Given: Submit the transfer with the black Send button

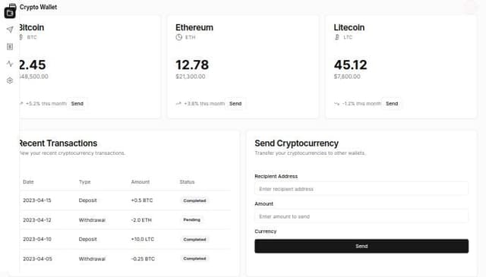Looking at the screenshot, I should 361,246.
